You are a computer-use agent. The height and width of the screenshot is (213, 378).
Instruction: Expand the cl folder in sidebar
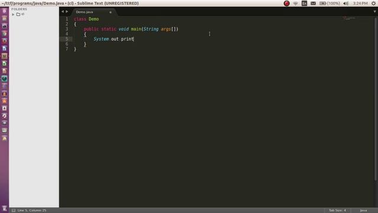pyautogui.click(x=13, y=14)
